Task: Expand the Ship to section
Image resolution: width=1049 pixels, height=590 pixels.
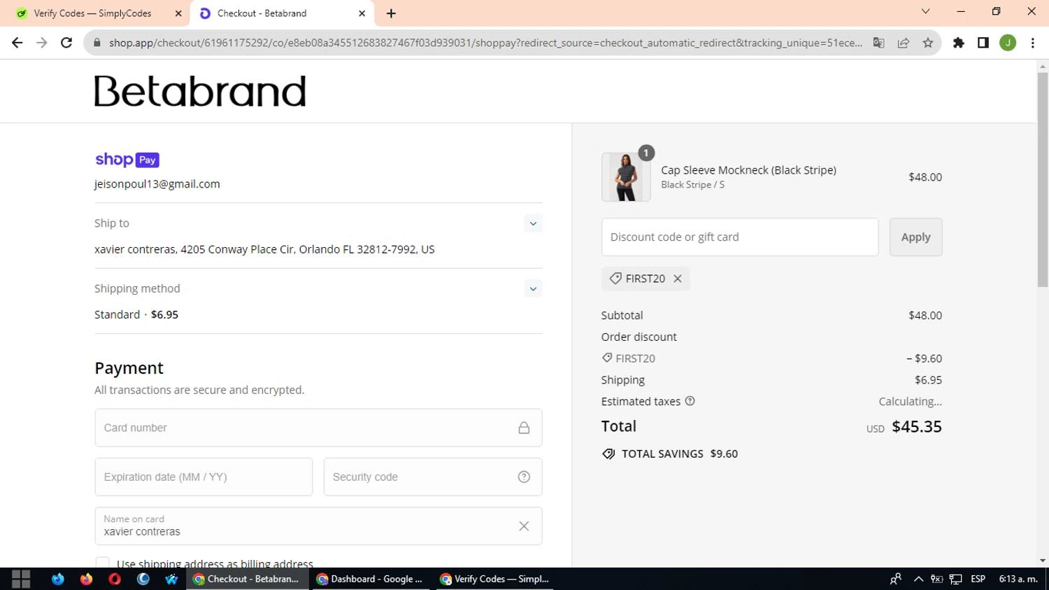Action: 533,224
